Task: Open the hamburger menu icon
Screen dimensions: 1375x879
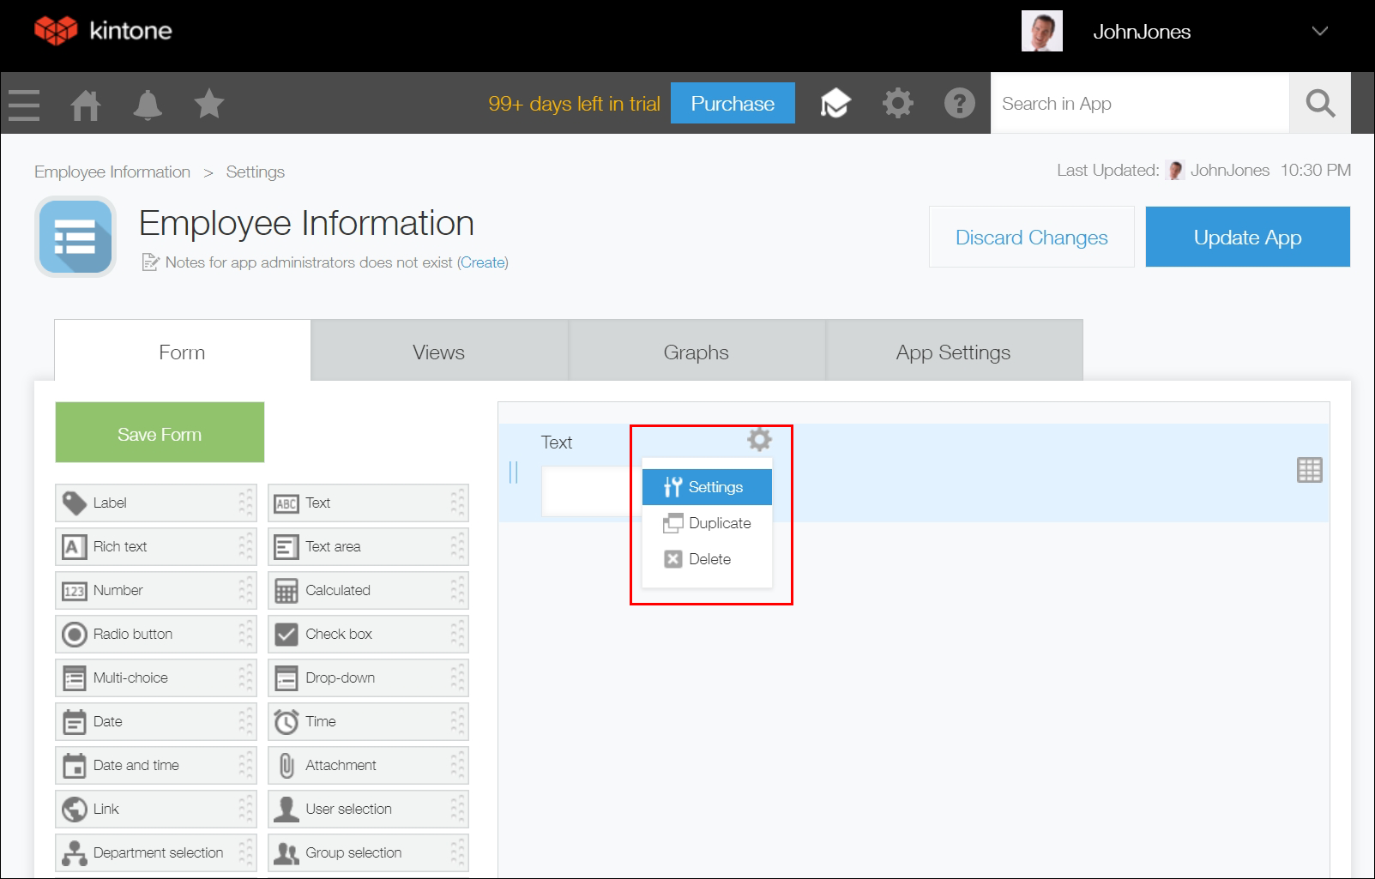Action: pos(23,103)
